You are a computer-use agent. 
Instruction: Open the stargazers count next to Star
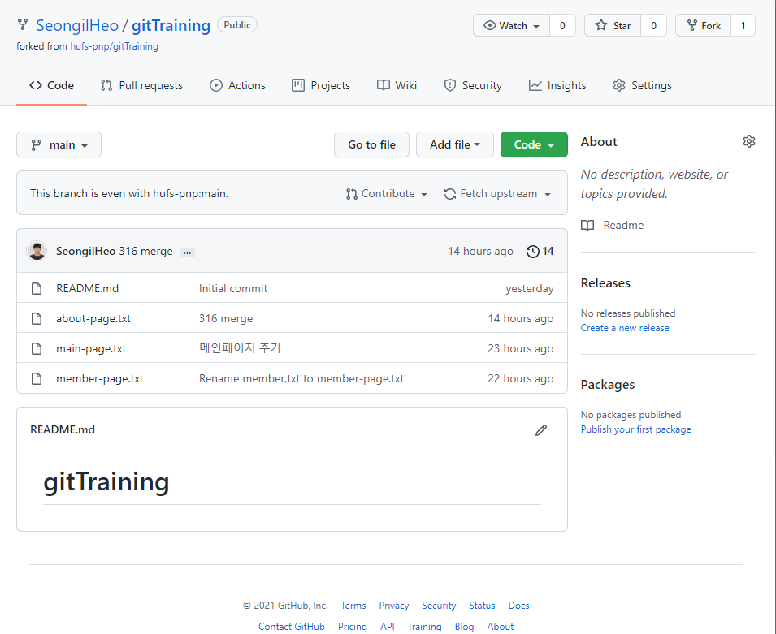pos(653,26)
